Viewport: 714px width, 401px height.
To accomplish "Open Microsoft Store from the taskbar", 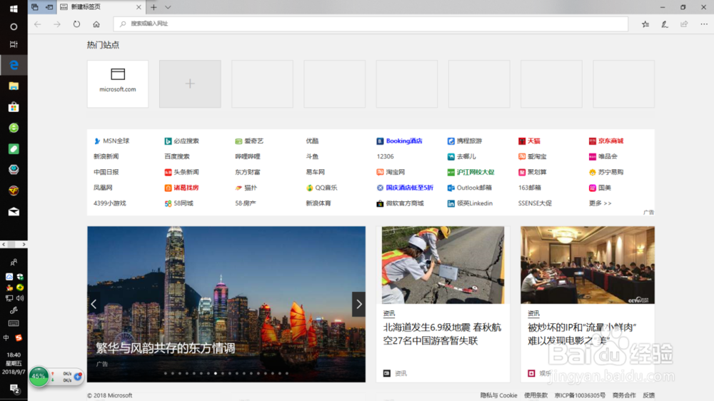I will [x=14, y=107].
